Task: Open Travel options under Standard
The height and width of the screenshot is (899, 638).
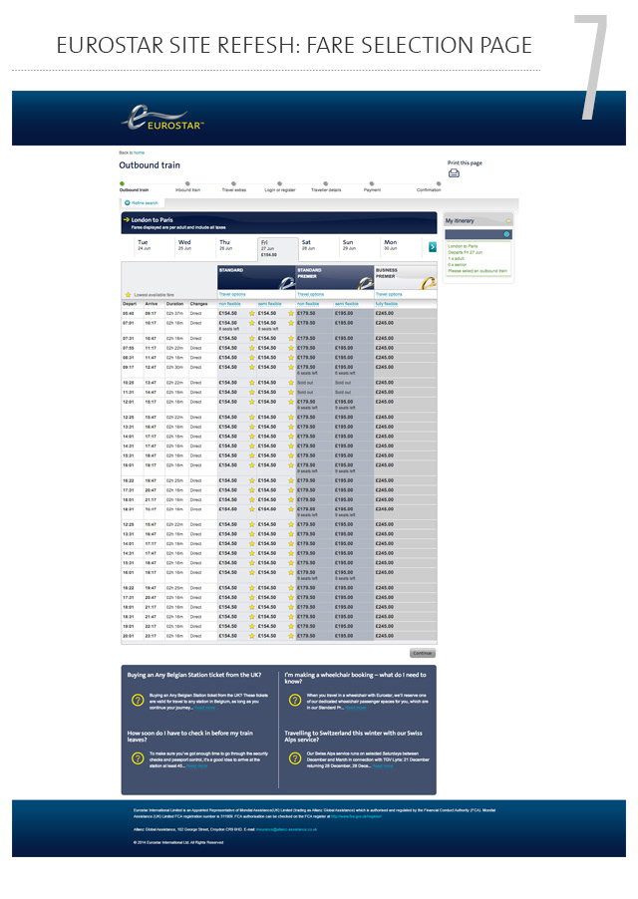Action: tap(232, 294)
